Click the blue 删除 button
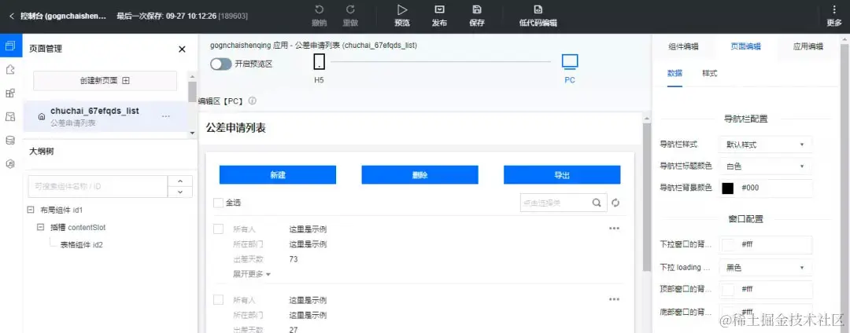The height and width of the screenshot is (333, 850). coord(419,174)
